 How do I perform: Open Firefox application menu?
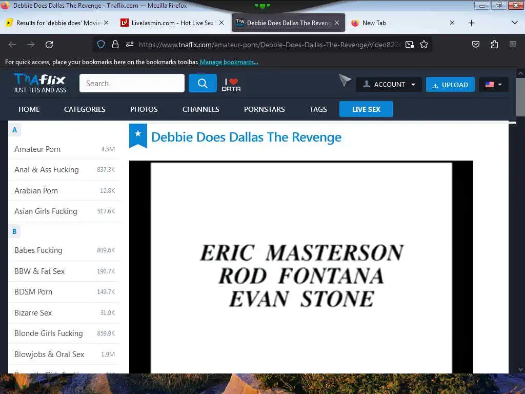513,44
